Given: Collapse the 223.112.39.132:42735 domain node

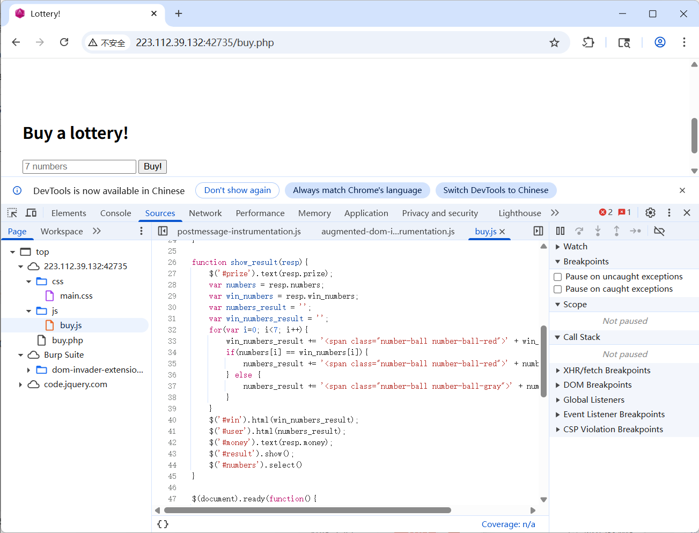Looking at the screenshot, I should click(x=20, y=266).
